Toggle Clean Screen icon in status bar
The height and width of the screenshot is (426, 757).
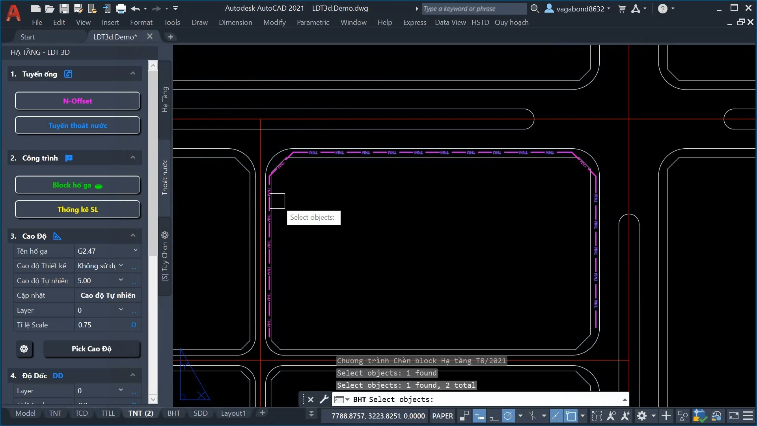pos(734,416)
